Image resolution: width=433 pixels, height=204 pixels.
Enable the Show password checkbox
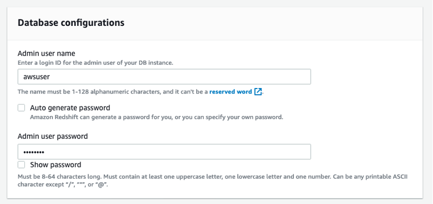(21, 165)
